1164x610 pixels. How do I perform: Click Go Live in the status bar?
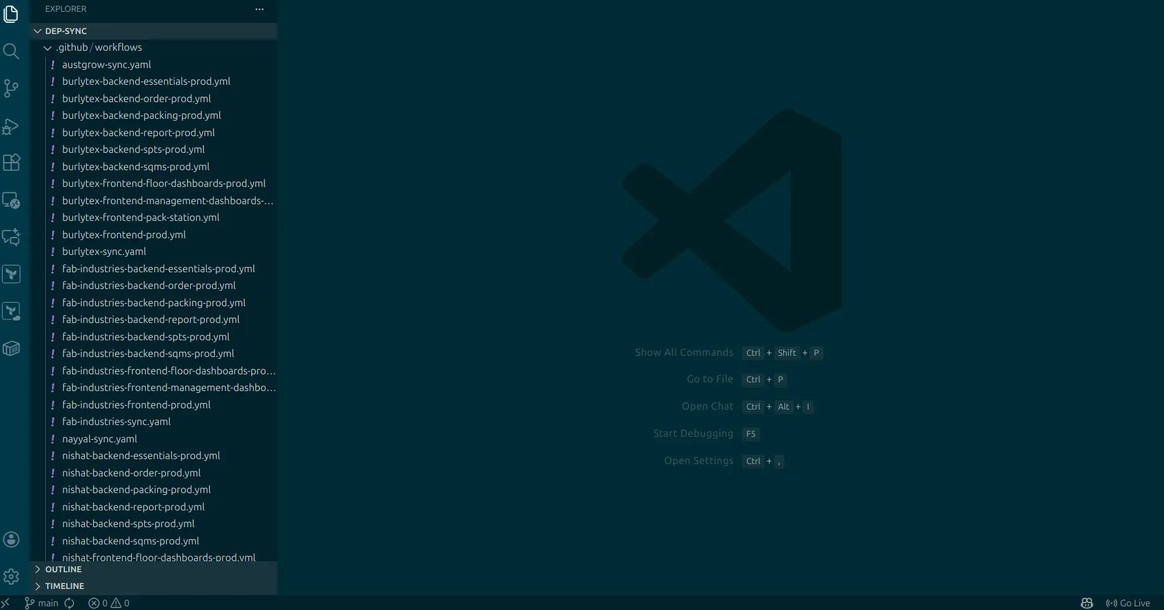pos(1130,603)
